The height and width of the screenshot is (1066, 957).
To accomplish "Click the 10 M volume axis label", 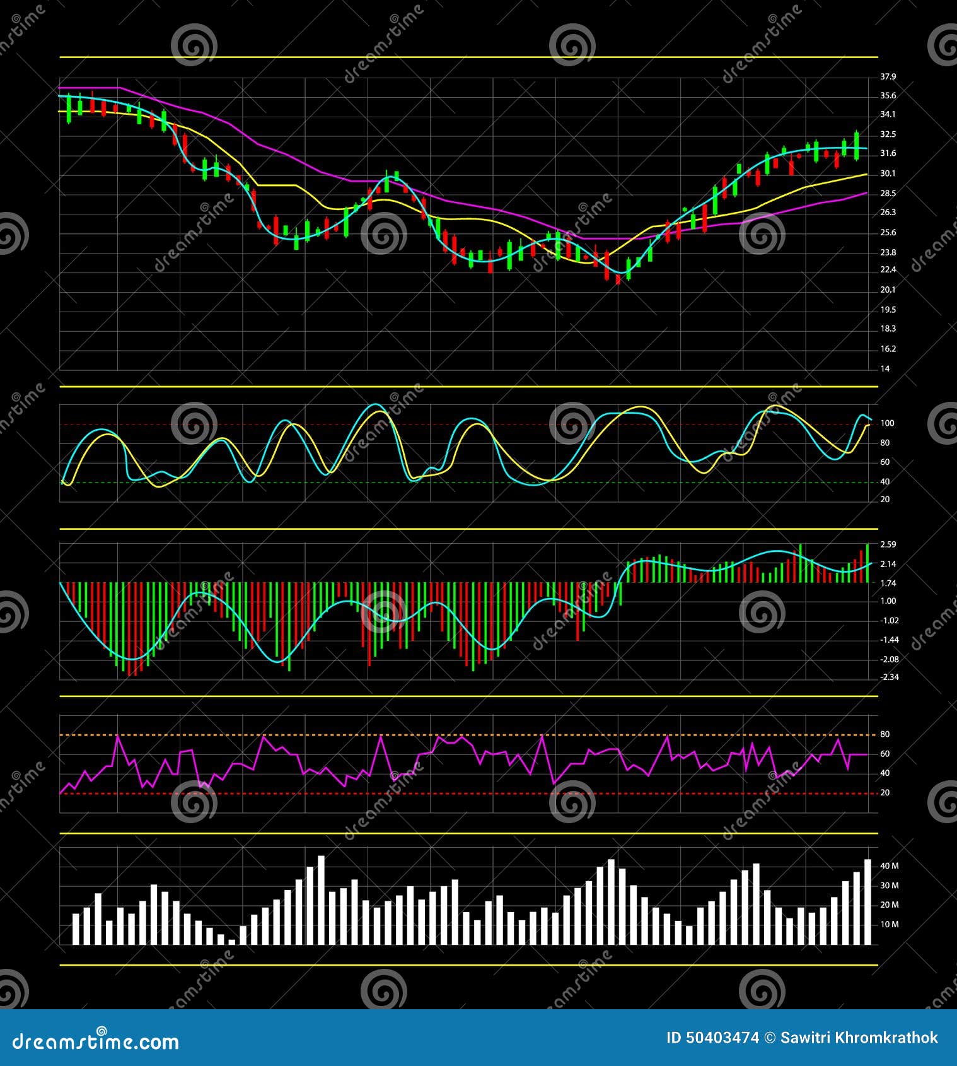I will pos(889,925).
